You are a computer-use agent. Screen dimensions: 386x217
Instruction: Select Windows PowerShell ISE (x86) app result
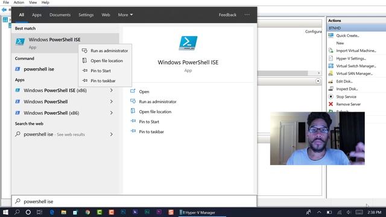(55, 90)
